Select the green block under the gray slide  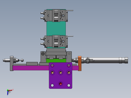[56, 61]
